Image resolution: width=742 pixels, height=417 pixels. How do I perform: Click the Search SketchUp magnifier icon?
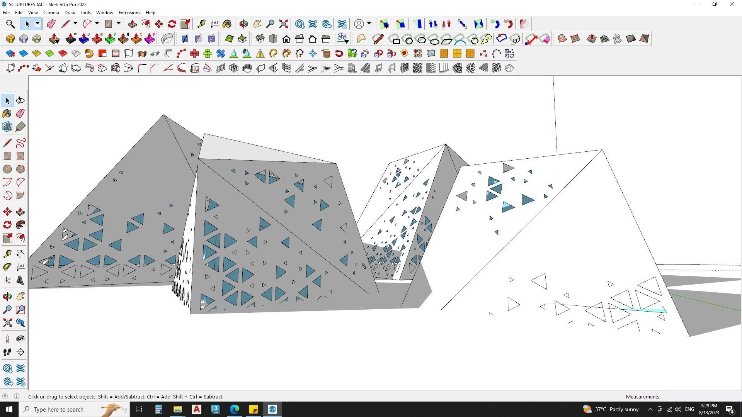click(10, 24)
